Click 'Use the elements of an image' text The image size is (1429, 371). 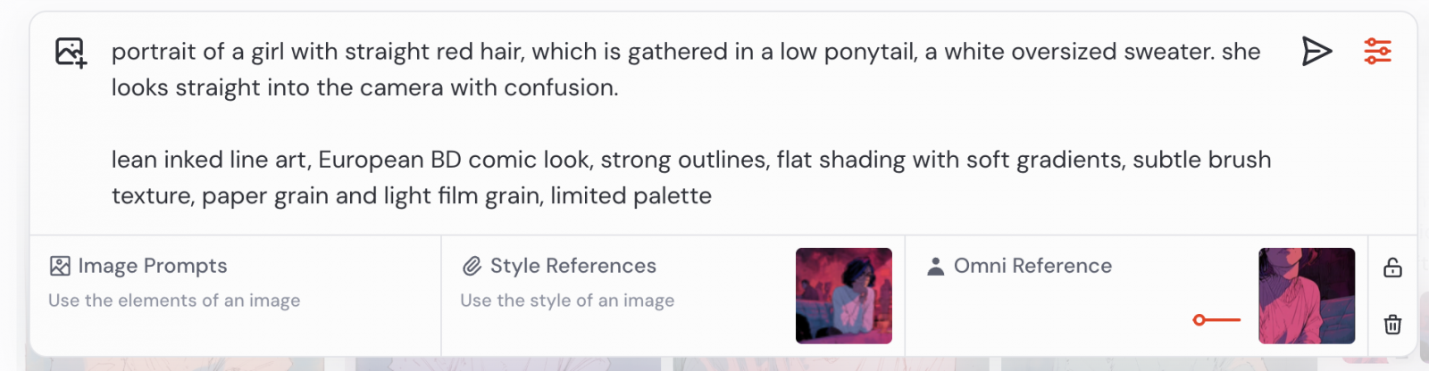(x=174, y=301)
